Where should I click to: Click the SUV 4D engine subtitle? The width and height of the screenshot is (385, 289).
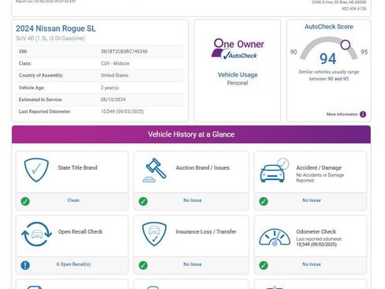pos(50,39)
